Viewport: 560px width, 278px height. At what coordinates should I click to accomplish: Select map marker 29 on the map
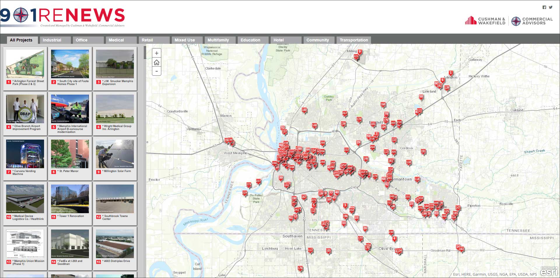358,143
